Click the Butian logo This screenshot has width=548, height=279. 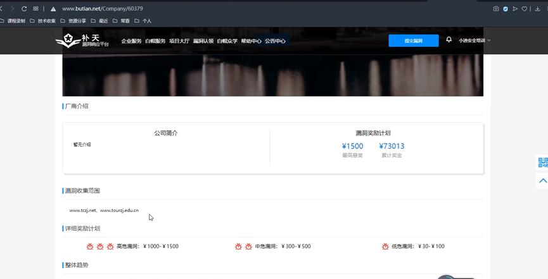82,40
